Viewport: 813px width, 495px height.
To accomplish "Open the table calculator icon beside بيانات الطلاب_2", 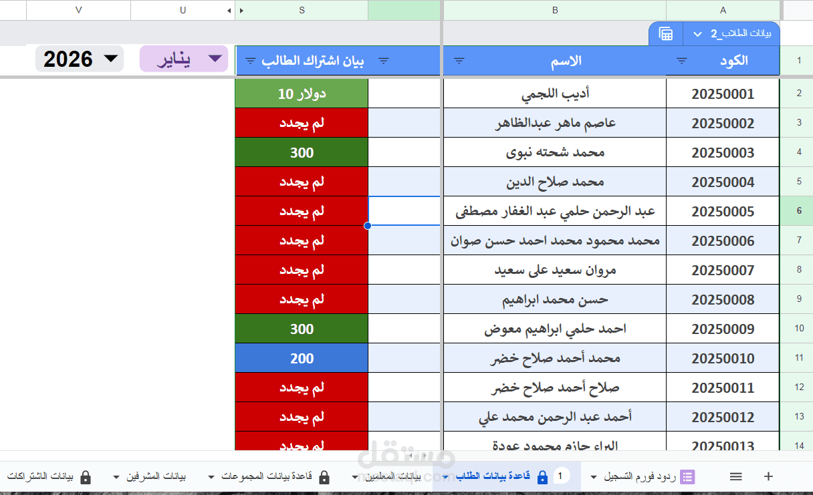I will [x=666, y=34].
